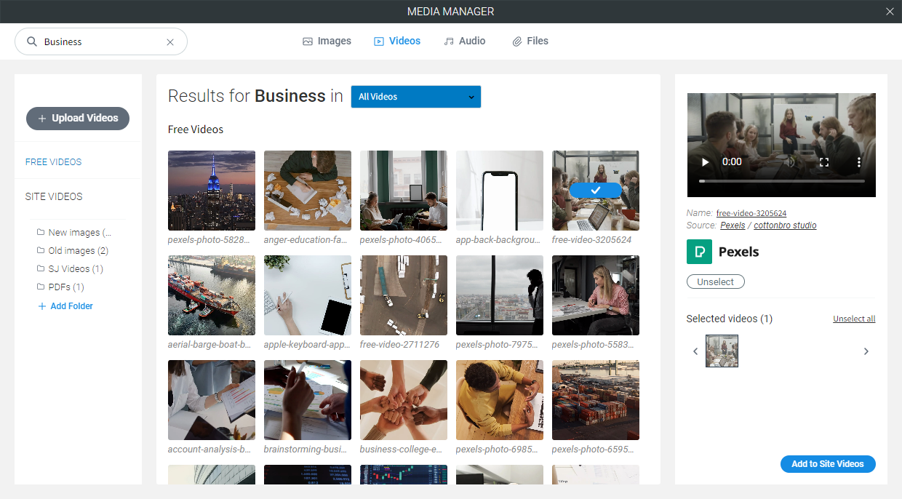
Task: Select the pexels-photo-6985 thumbnail
Action: tap(500, 400)
